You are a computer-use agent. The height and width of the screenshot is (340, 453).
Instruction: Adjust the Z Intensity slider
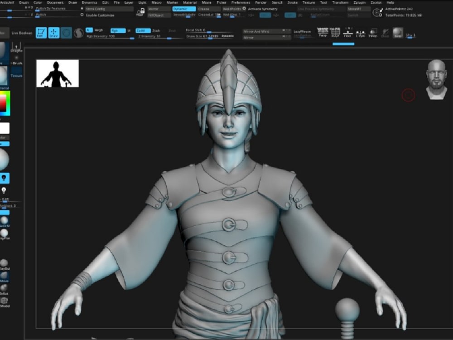[160, 37]
